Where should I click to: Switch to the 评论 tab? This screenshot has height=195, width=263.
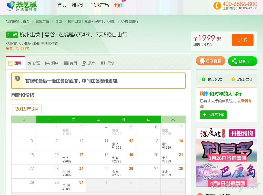107,63
